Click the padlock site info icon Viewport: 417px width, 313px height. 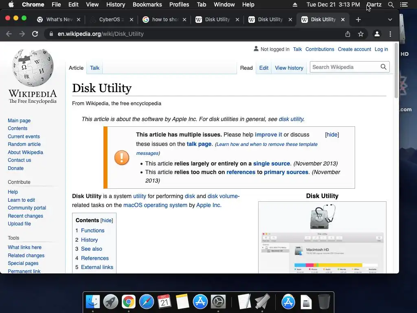tap(51, 34)
